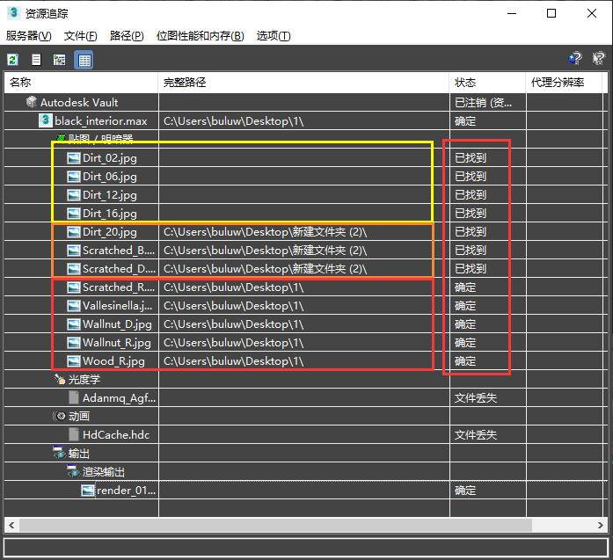Click the Dirt_20.jpg full path cell
This screenshot has height=560, width=613.
pyautogui.click(x=303, y=232)
